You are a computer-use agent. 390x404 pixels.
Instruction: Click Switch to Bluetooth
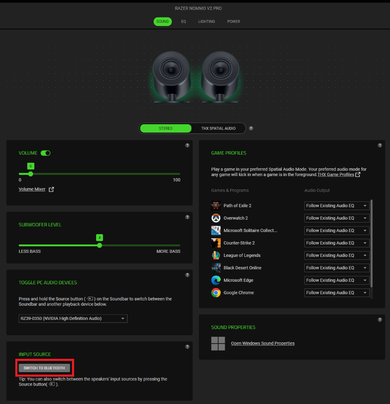(44, 368)
